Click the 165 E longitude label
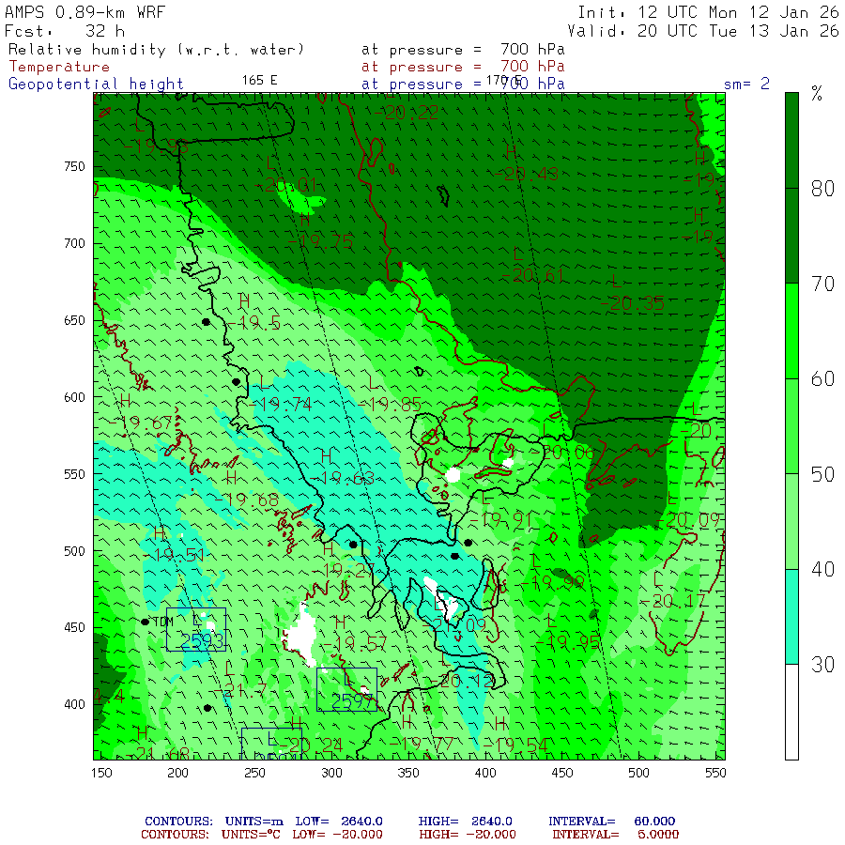 tap(260, 80)
